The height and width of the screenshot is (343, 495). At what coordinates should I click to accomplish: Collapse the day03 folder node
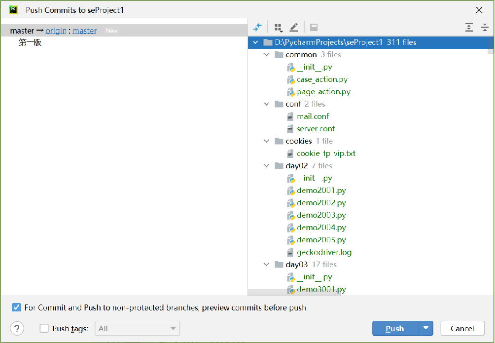(267, 265)
